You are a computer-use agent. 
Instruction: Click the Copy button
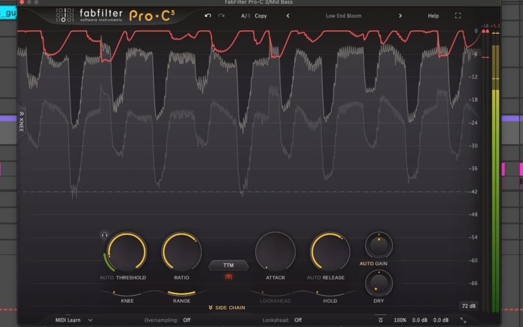pyautogui.click(x=260, y=16)
